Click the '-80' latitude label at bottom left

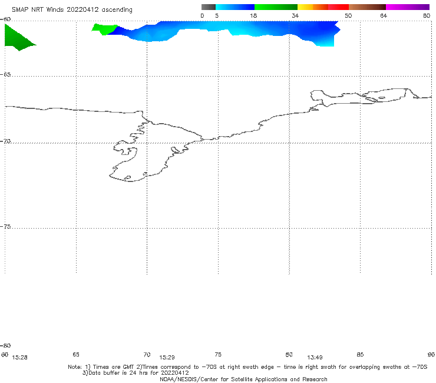[x=5, y=345]
